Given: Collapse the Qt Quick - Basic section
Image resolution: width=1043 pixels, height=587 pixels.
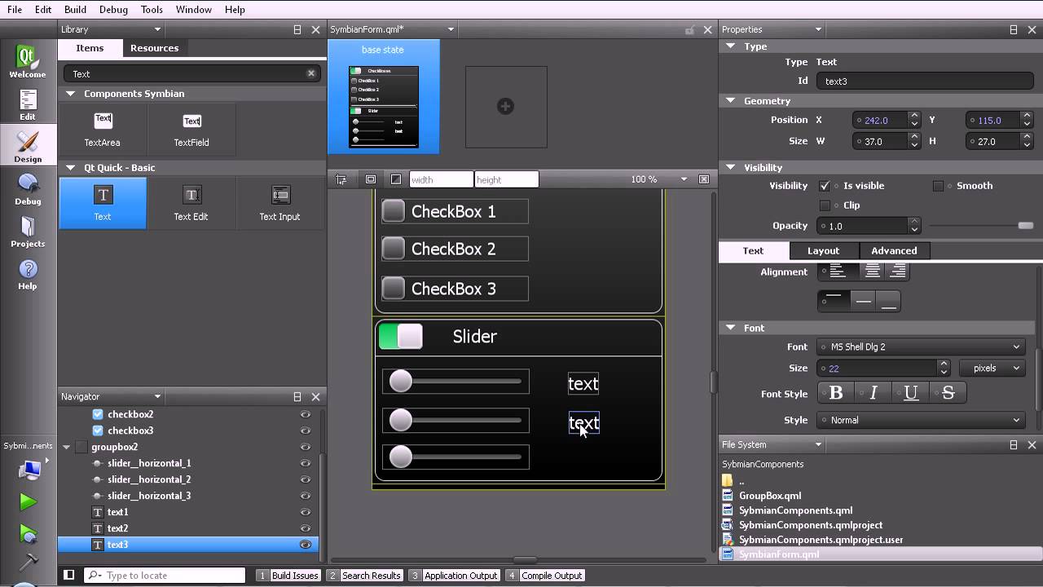Looking at the screenshot, I should click(x=70, y=168).
